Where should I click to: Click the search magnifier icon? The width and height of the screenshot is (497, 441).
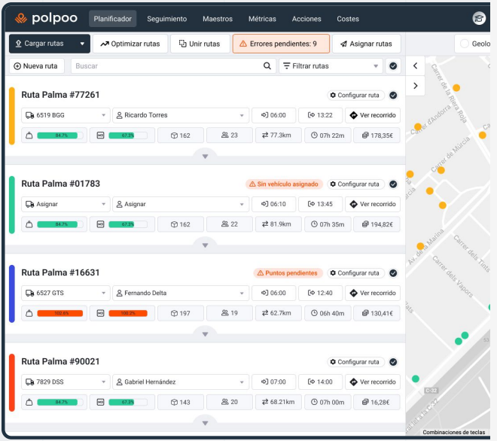point(267,66)
